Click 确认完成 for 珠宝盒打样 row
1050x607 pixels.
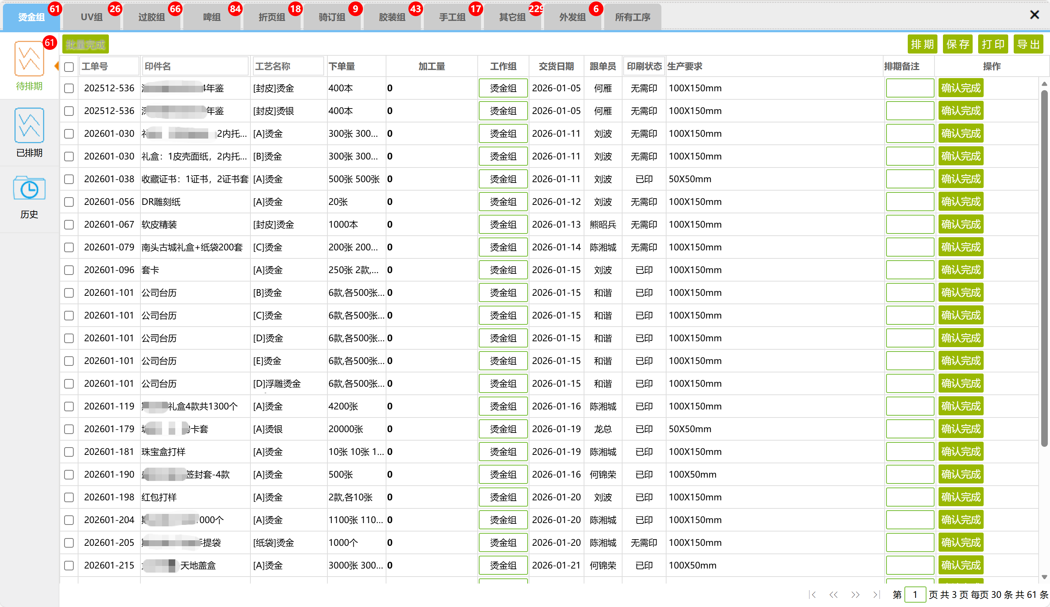coord(961,452)
